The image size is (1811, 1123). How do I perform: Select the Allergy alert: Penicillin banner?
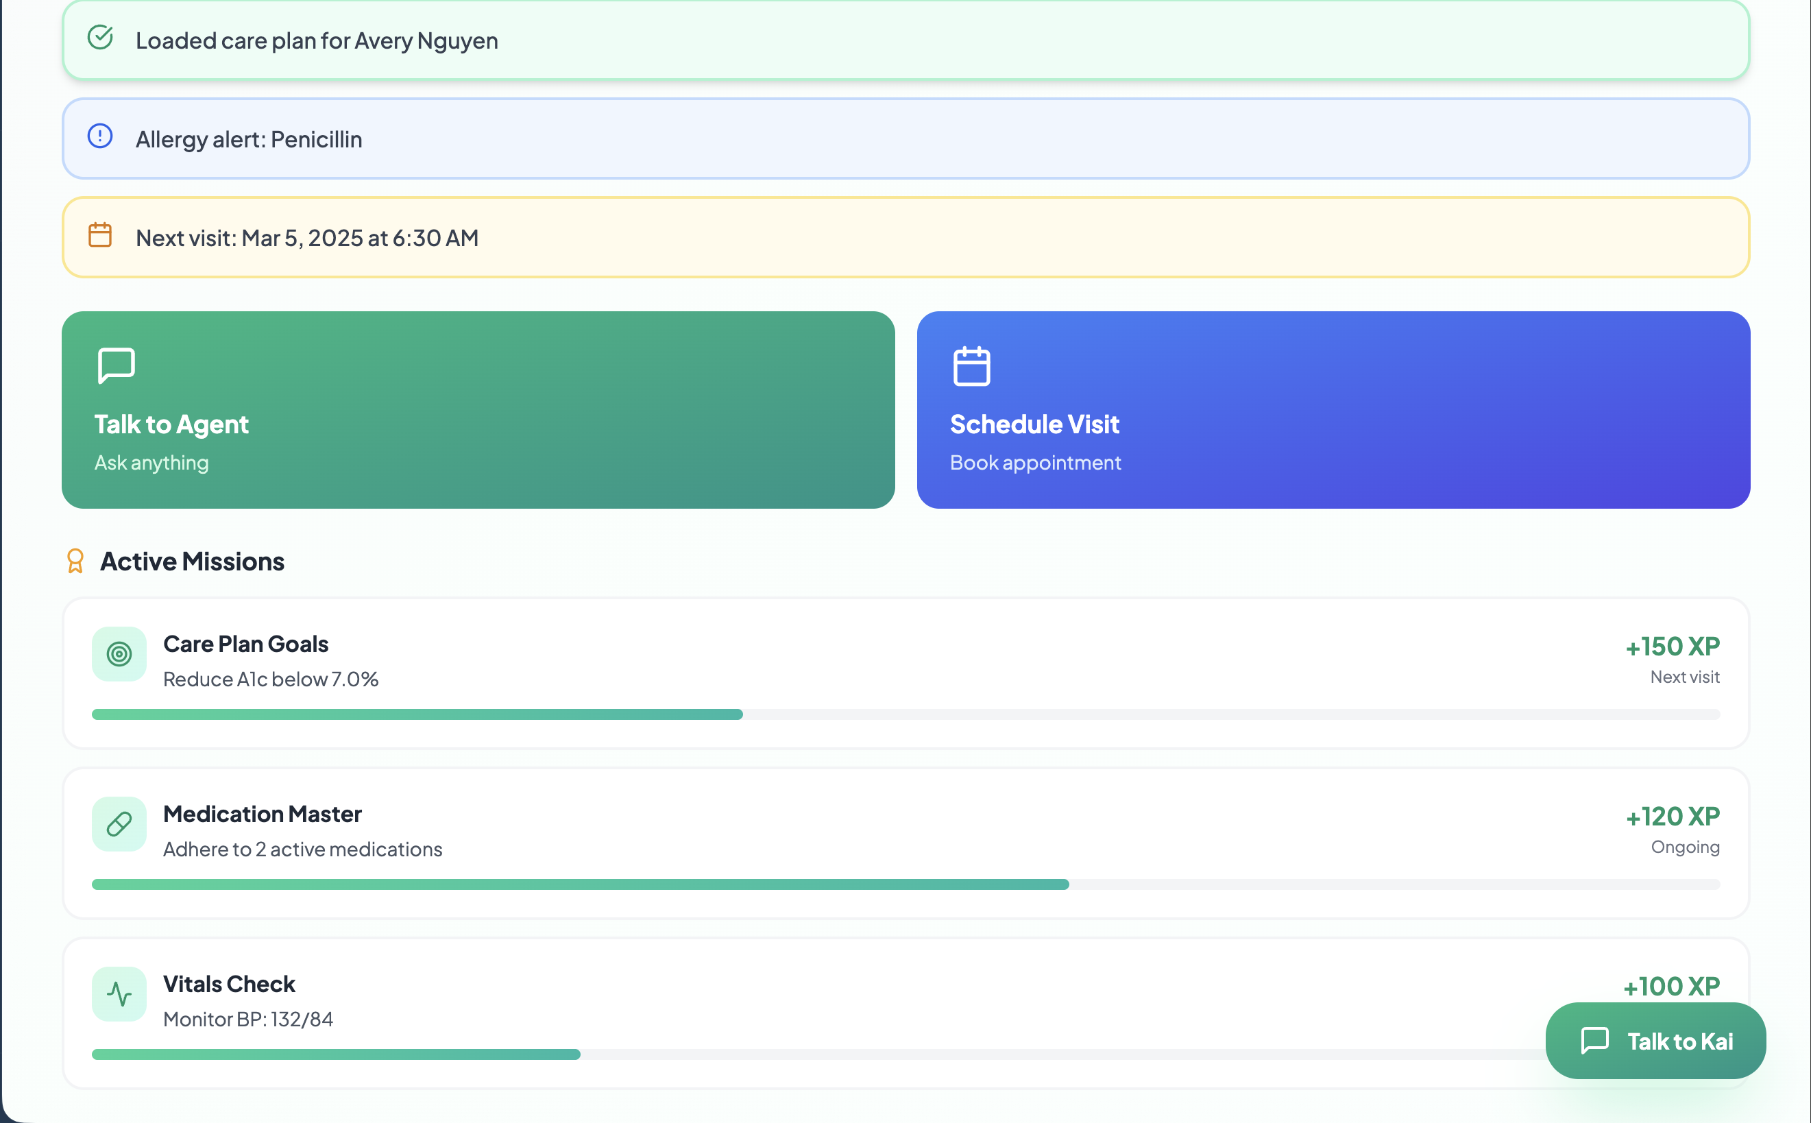coord(905,139)
